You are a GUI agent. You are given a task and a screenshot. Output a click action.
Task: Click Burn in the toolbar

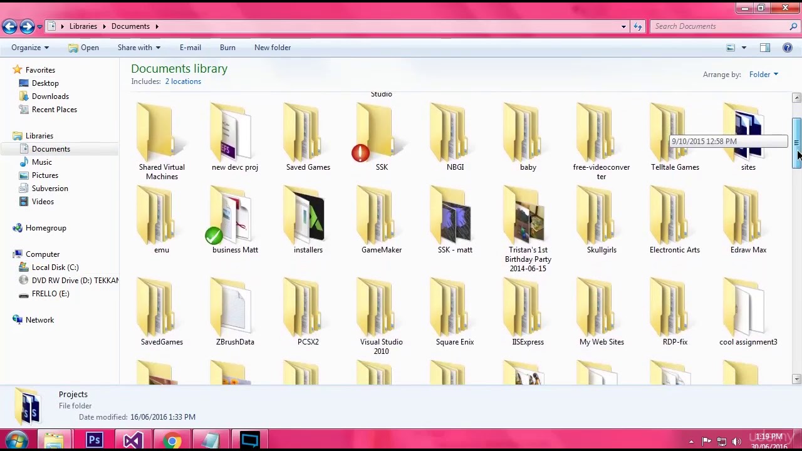coord(227,48)
